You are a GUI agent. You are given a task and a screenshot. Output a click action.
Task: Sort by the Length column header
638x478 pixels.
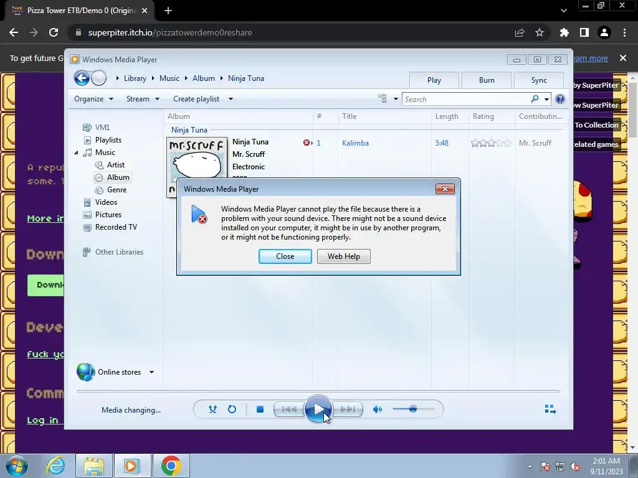[447, 116]
